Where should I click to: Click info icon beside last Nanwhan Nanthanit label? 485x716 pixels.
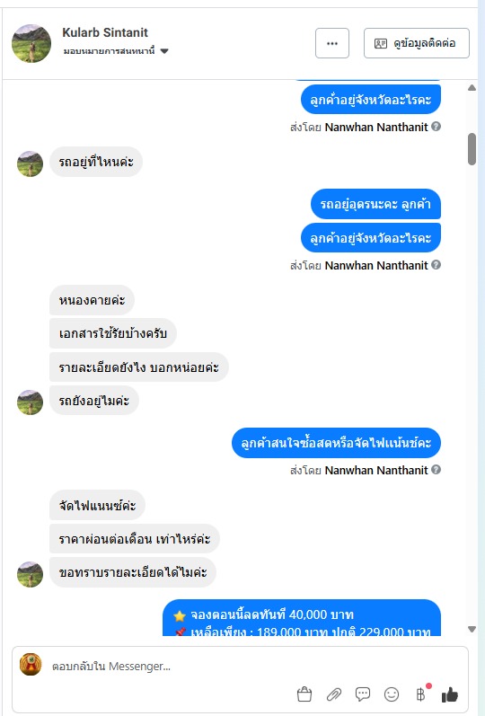click(436, 470)
